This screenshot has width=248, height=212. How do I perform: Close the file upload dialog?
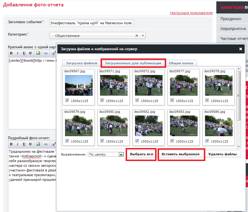(241, 49)
